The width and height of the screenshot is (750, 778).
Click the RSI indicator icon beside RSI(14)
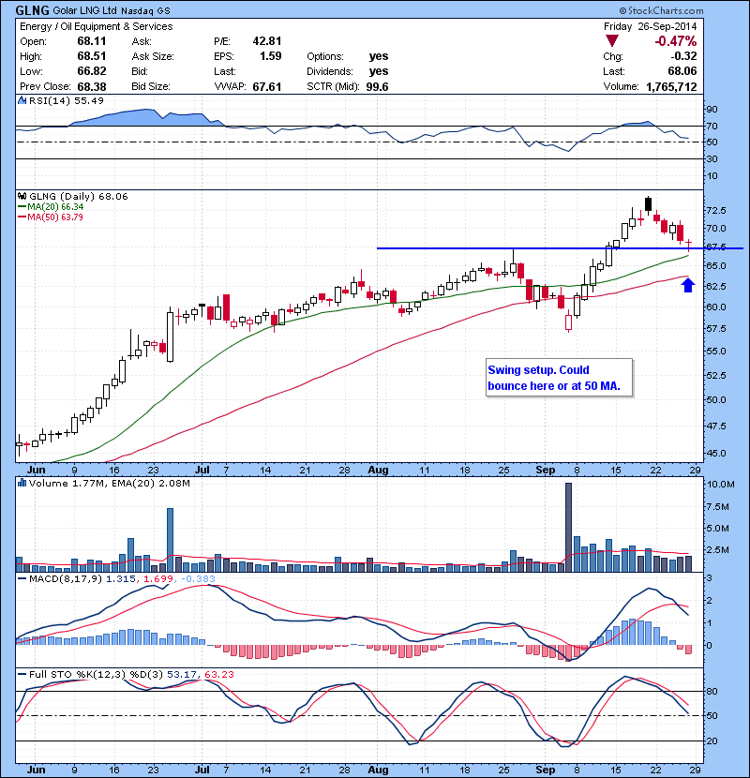click(x=22, y=100)
